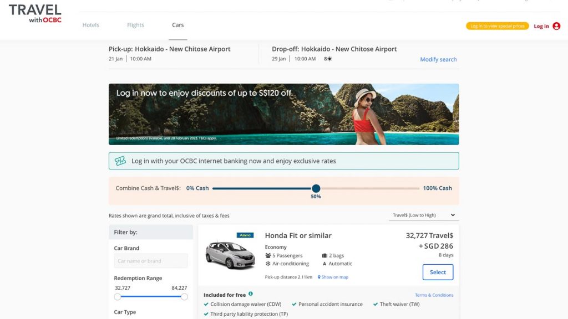Click the map pin icon by Show on map

[319, 277]
